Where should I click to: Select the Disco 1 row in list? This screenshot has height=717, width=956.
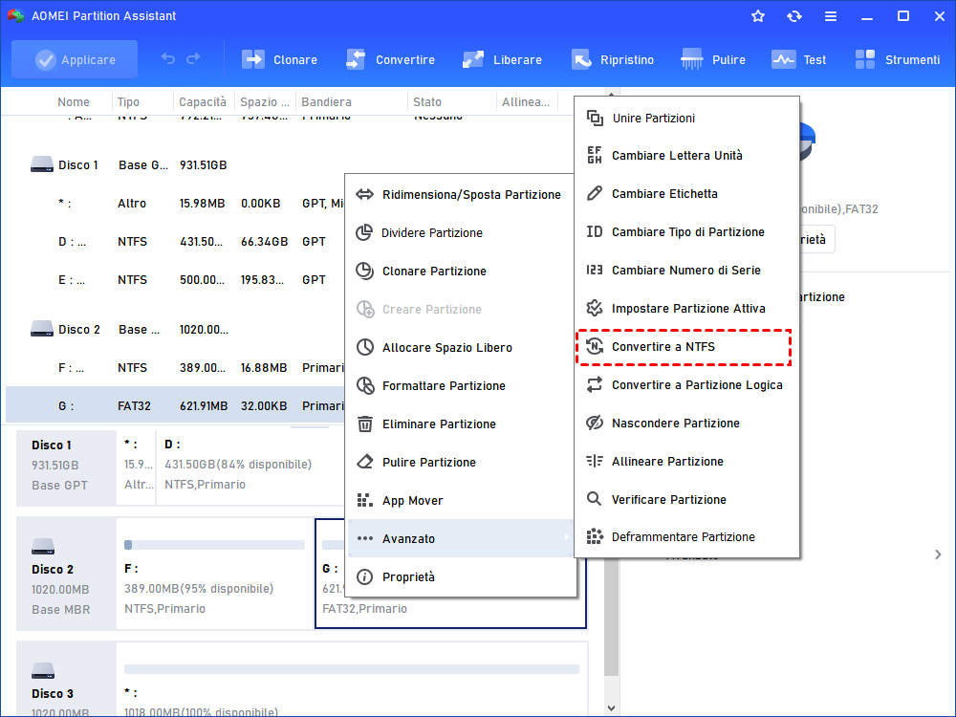coord(176,165)
